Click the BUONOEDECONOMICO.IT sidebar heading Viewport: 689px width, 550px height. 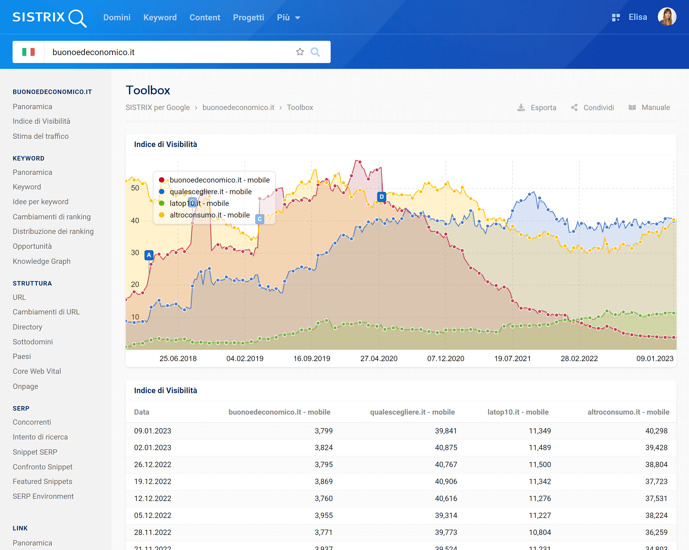[52, 92]
